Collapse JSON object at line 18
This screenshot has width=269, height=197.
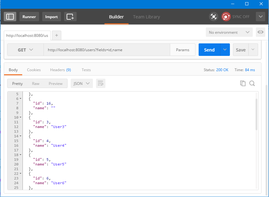[20, 155]
